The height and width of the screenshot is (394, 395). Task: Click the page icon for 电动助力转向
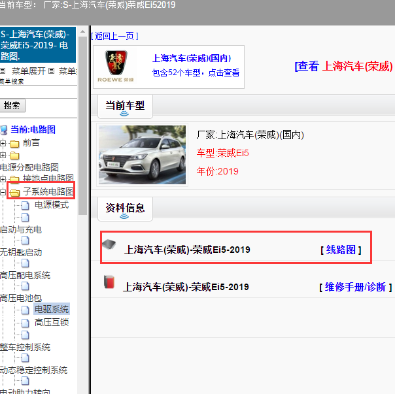coord(26,381)
